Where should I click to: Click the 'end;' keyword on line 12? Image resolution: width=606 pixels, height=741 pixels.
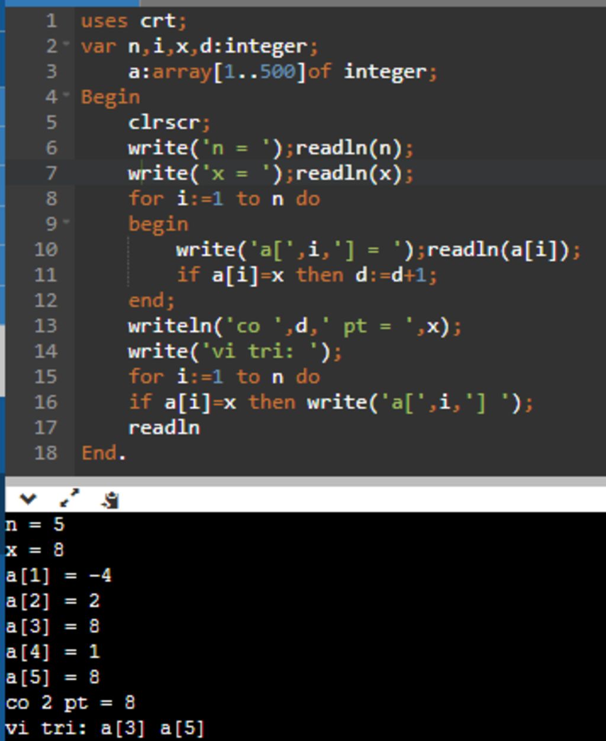(151, 300)
